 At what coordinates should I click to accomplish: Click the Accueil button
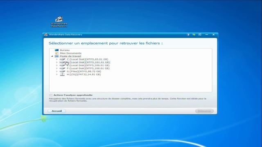(x=57, y=111)
